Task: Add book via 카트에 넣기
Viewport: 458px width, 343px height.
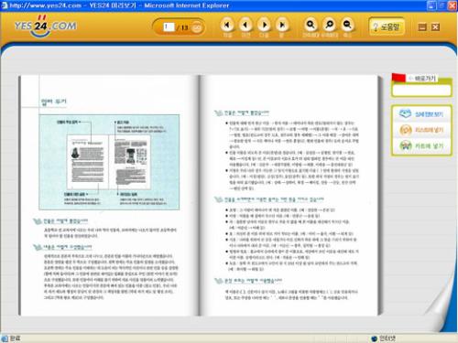Action: point(429,146)
